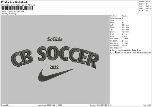Click the EndX value 0.00 in
The image size is (152, 107).
coord(125,34)
